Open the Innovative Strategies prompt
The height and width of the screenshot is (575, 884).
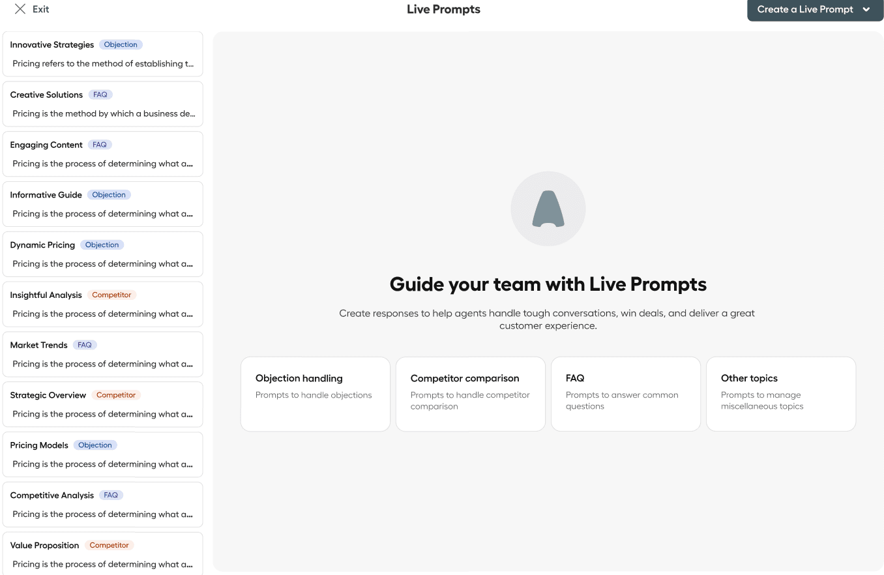point(102,55)
